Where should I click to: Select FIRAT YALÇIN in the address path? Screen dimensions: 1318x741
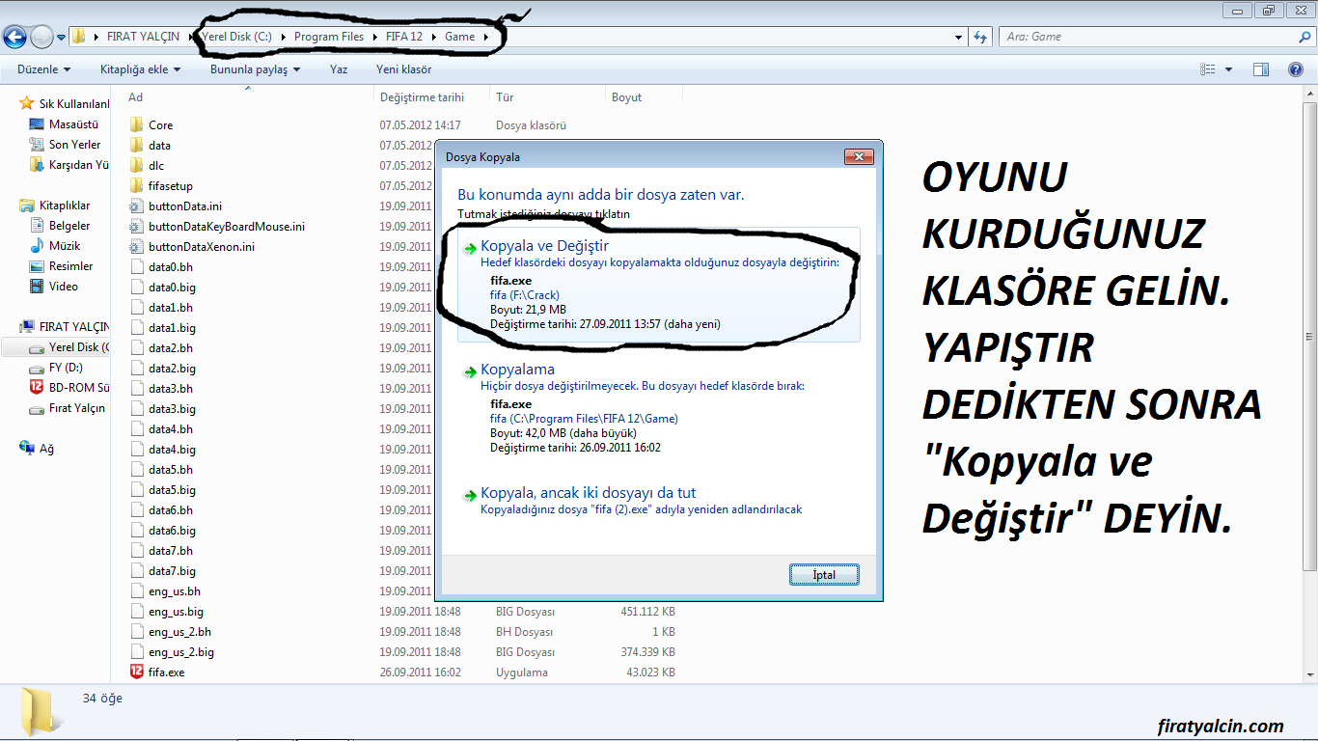coord(143,37)
